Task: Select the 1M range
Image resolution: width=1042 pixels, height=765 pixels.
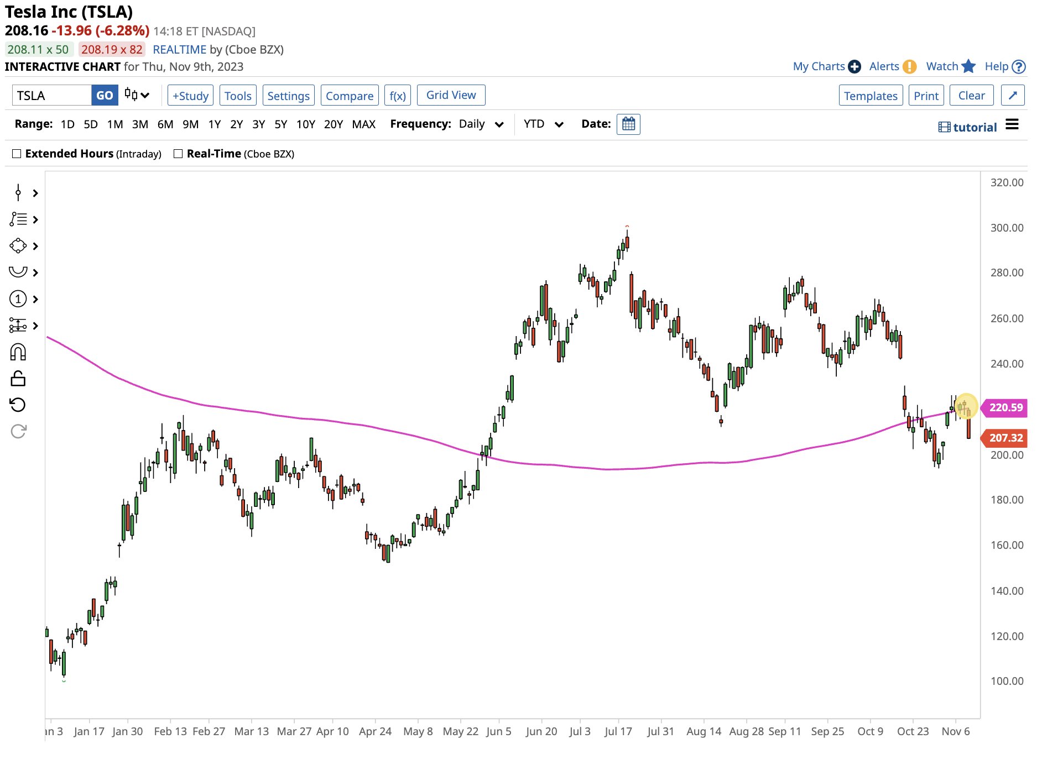Action: [115, 124]
